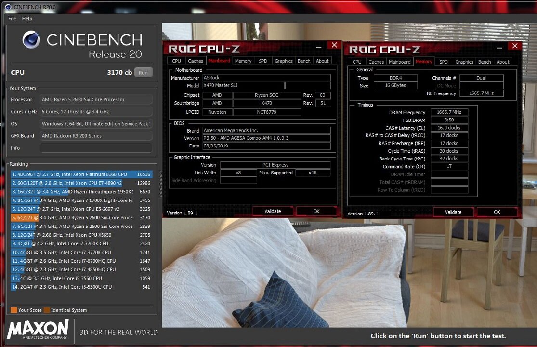Screen dimensions: 537x347
Task: Select the Xeon X5650 ranking row
Action: pos(81,235)
